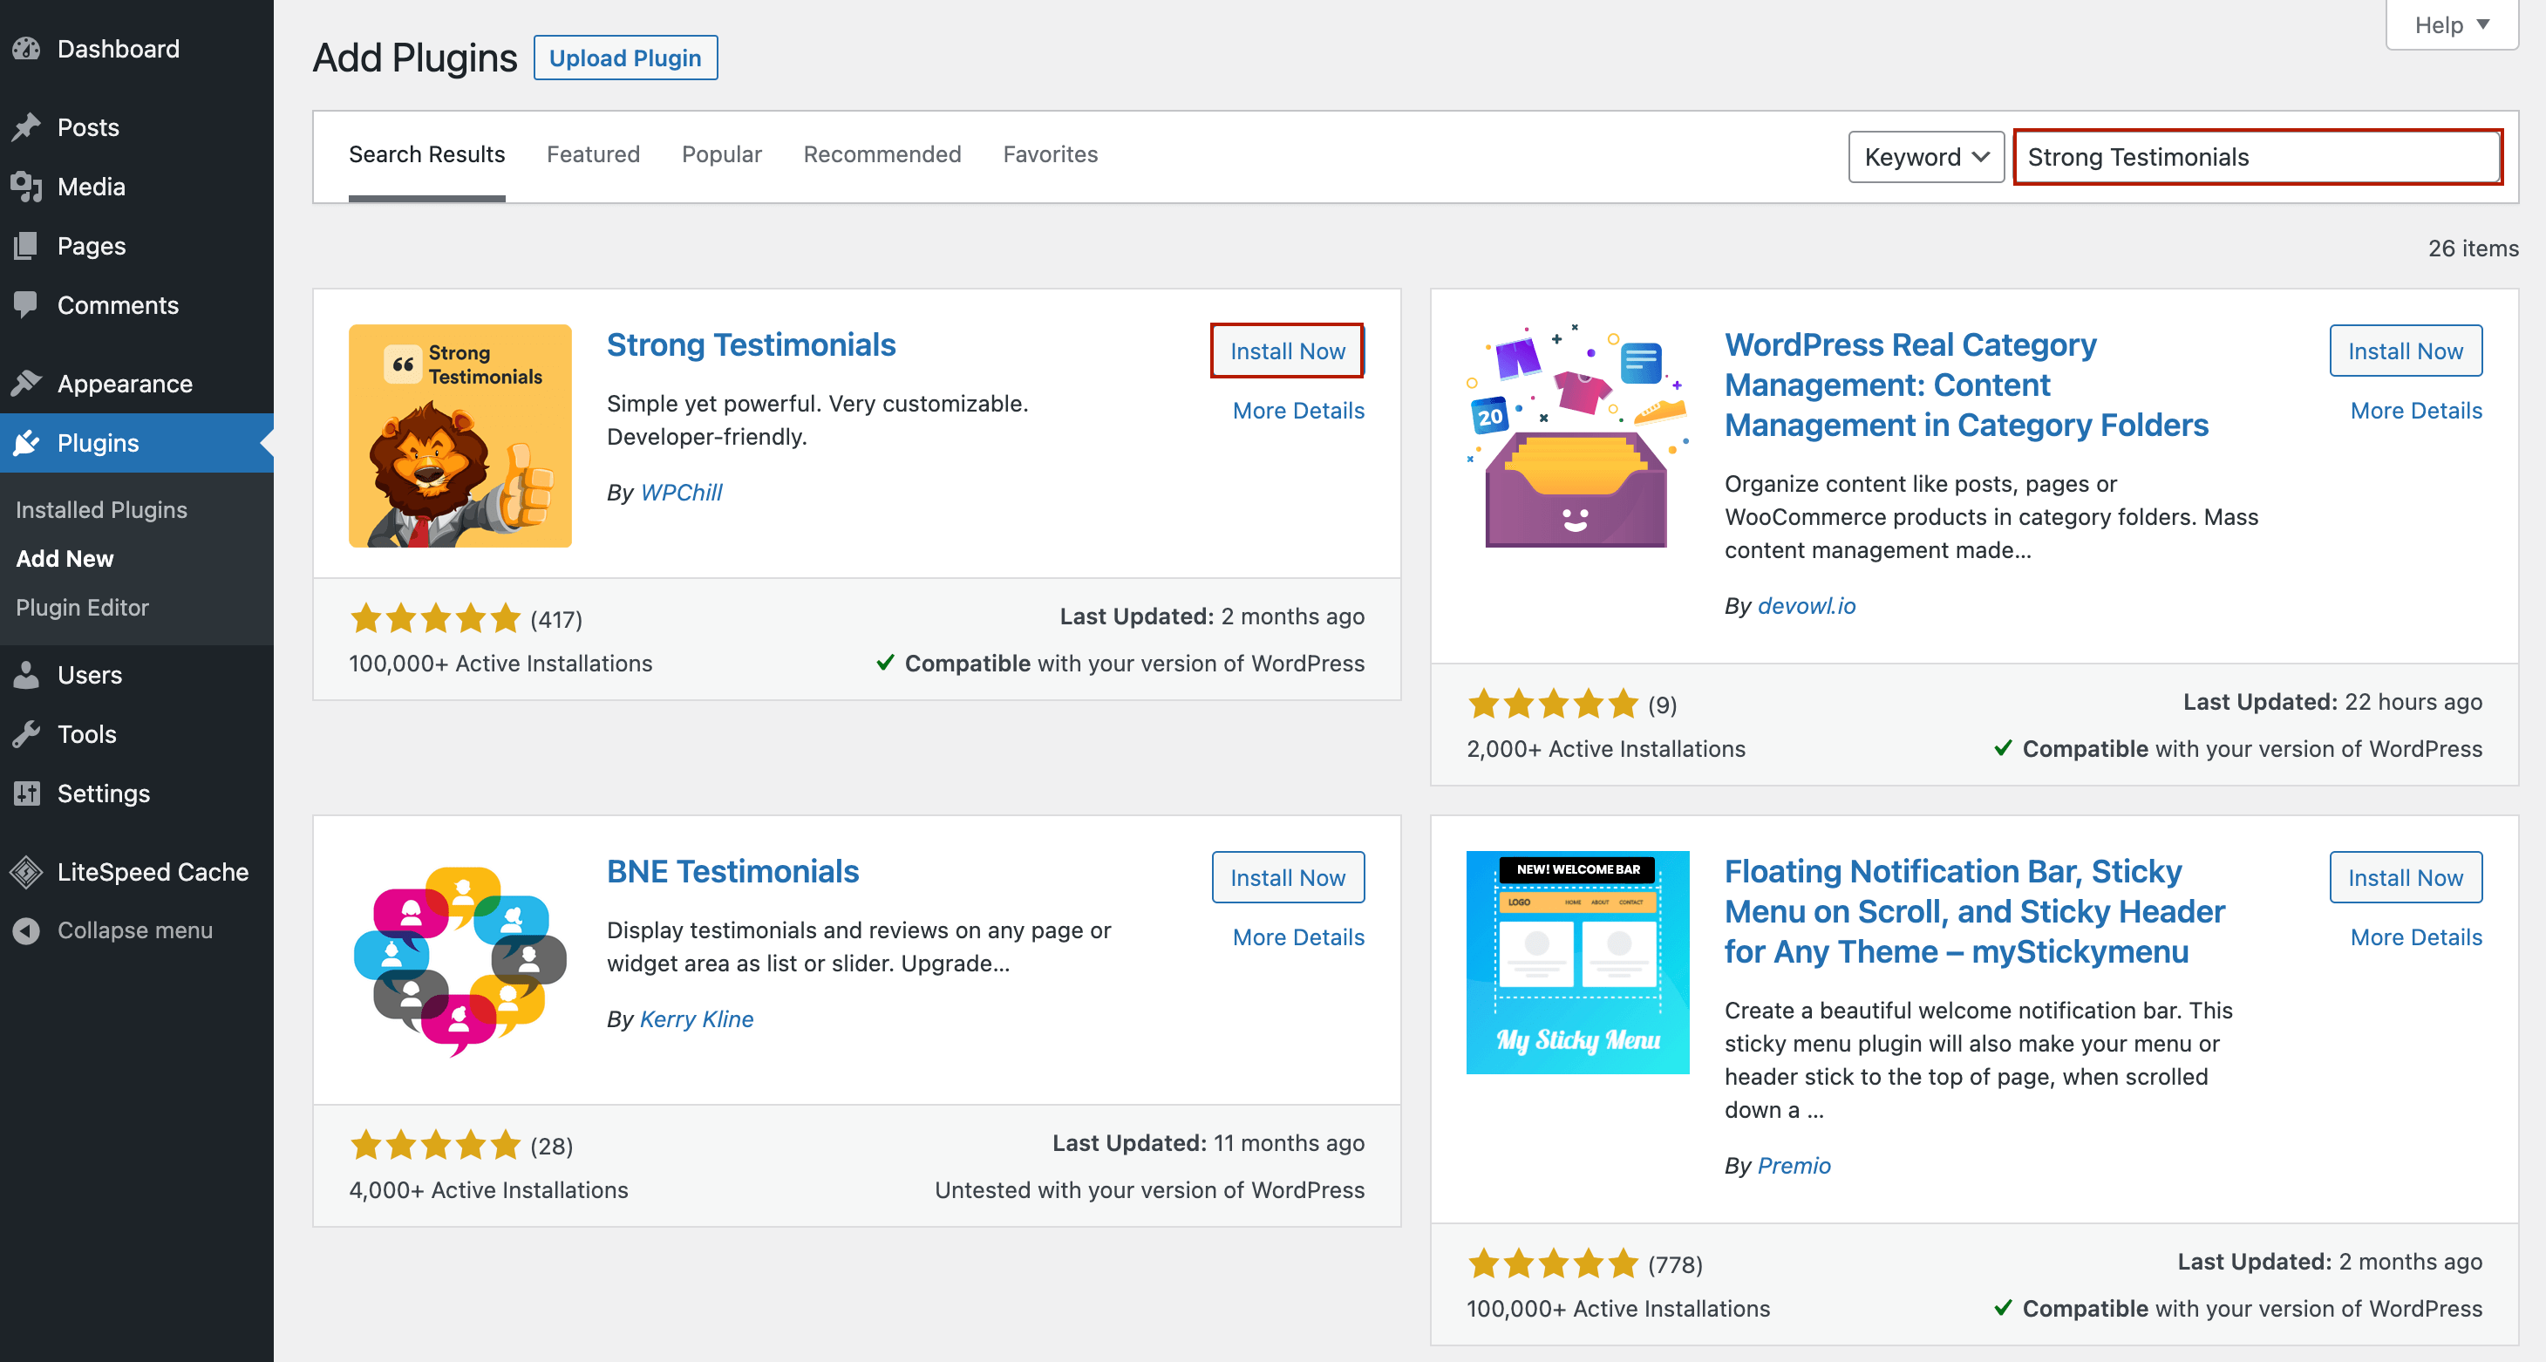Open the Comments menu item

tap(136, 304)
